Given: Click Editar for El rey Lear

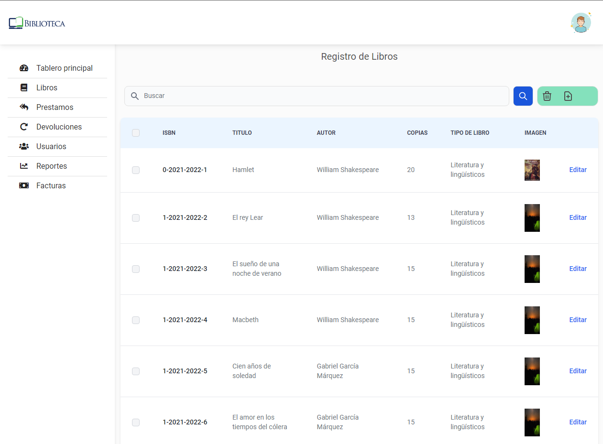Looking at the screenshot, I should (578, 217).
